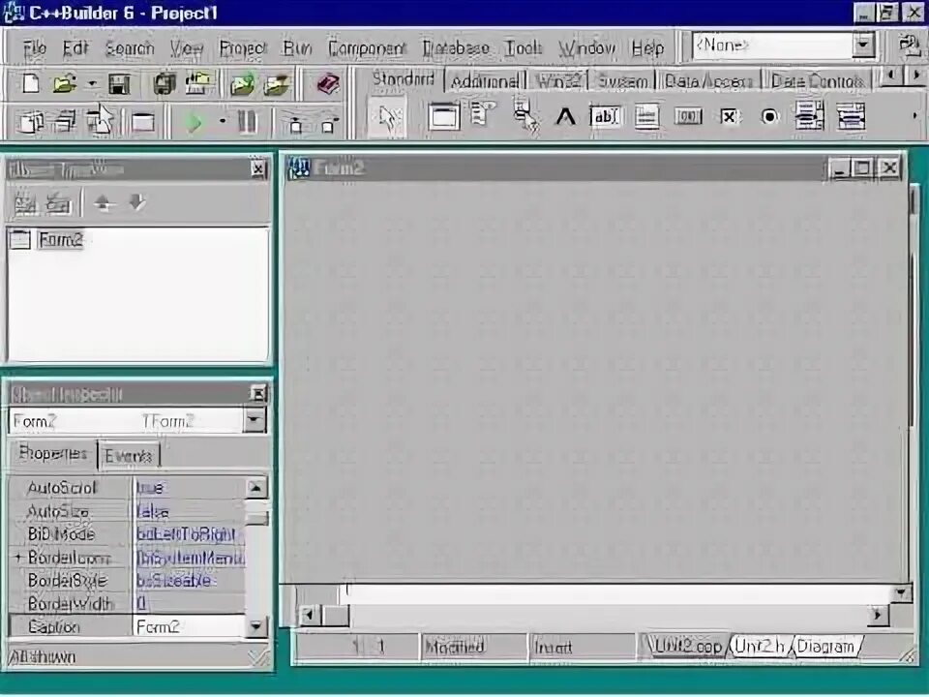Viewport: 929px width, 697px height.
Task: Click the New items toolbar icon
Action: 30,83
